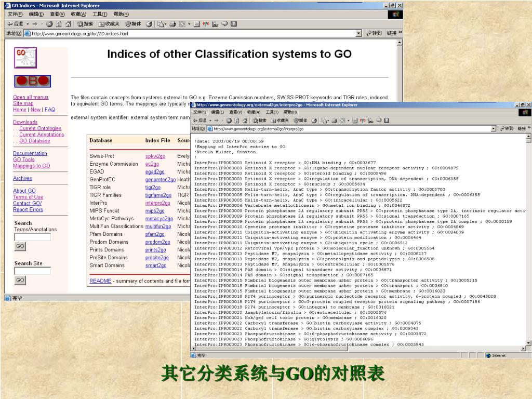The image size is (532, 399).
Task: Stop loading in interpro2go window
Action: [229, 121]
